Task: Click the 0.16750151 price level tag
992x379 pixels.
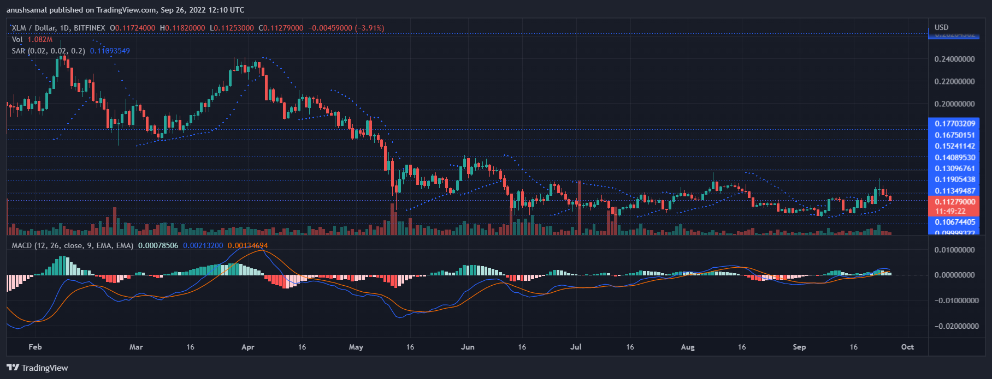Action: [954, 135]
